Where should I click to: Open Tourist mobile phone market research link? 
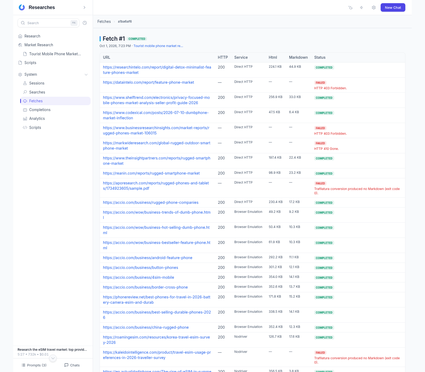(x=158, y=46)
